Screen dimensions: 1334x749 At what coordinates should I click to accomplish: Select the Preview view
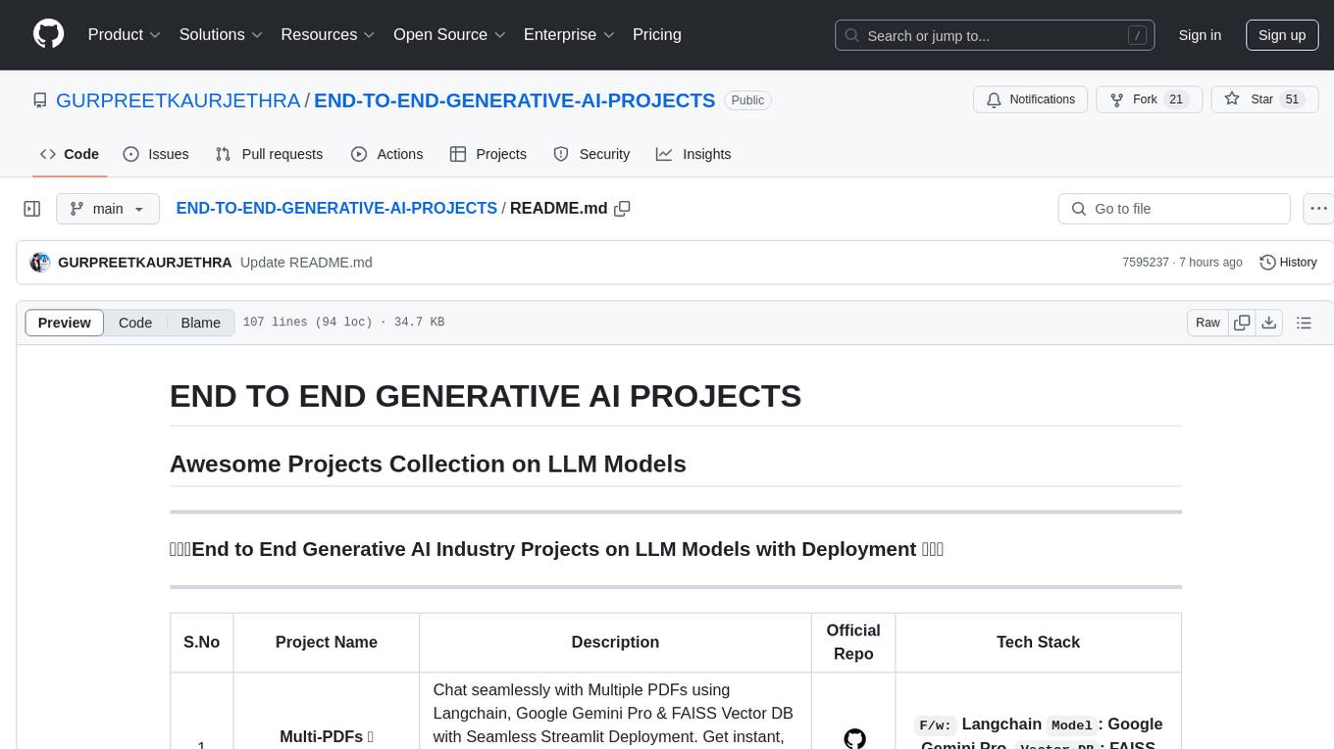click(x=65, y=323)
